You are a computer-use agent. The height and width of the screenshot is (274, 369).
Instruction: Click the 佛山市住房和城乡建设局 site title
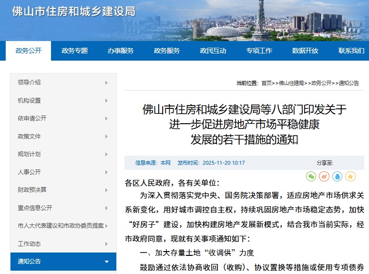[74, 11]
